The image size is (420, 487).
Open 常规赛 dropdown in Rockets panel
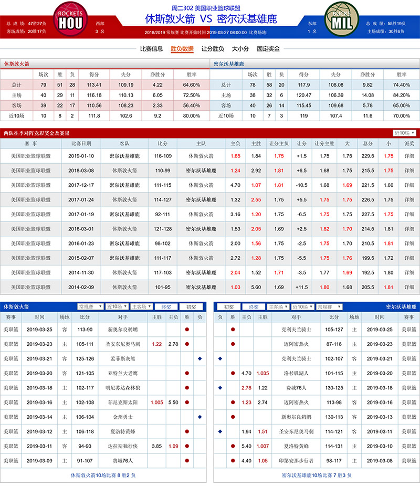[90, 306]
